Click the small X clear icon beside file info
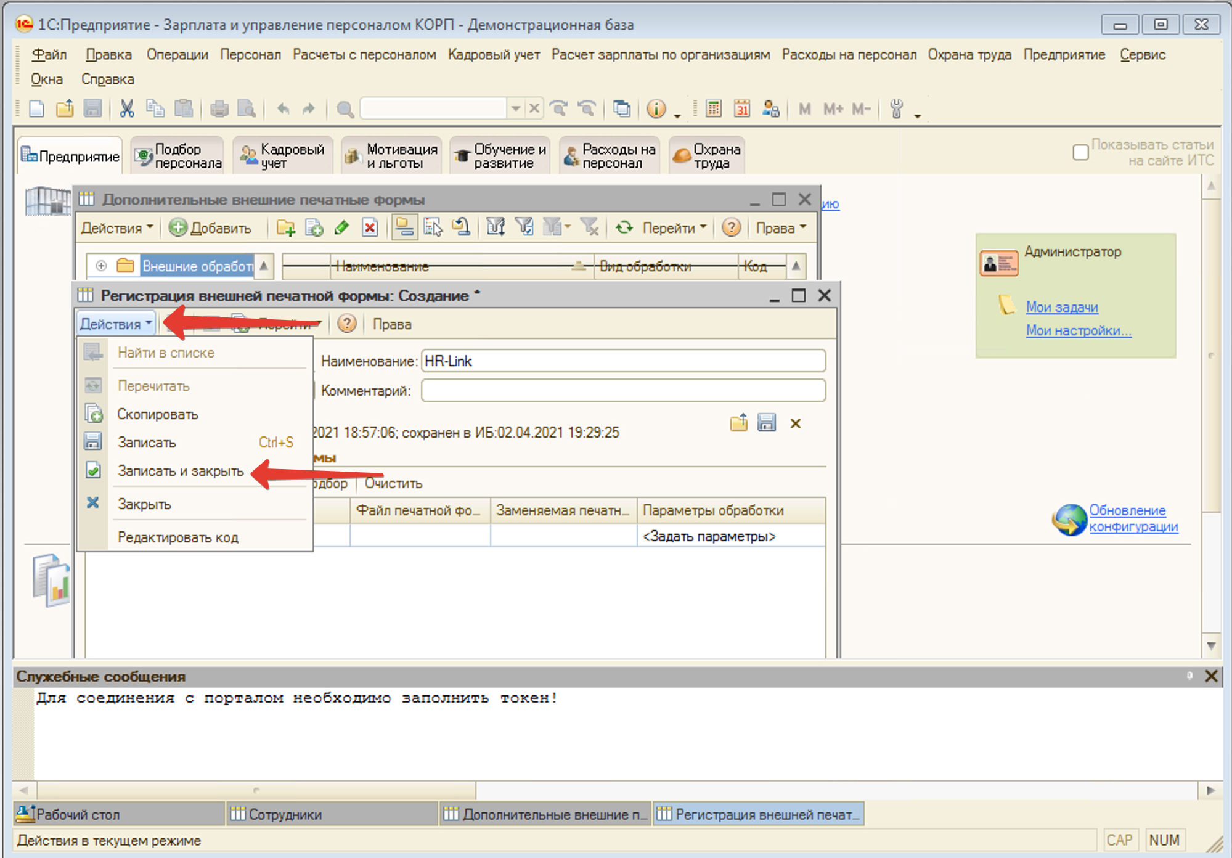1232x858 pixels. click(796, 423)
